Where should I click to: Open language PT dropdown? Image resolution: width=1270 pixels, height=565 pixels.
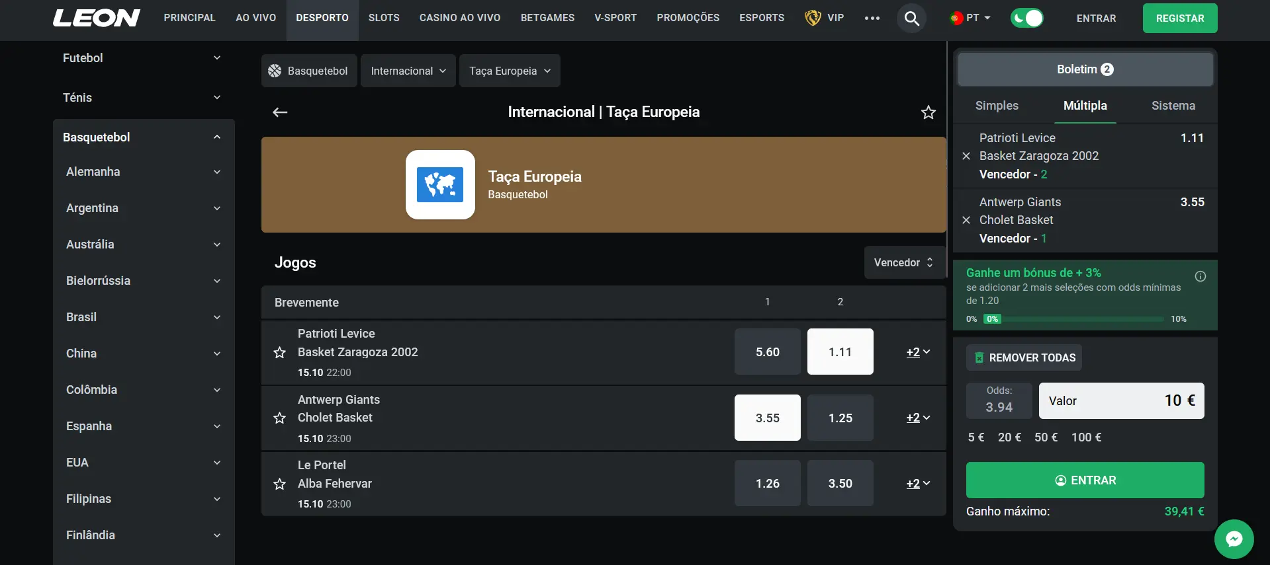(x=970, y=18)
